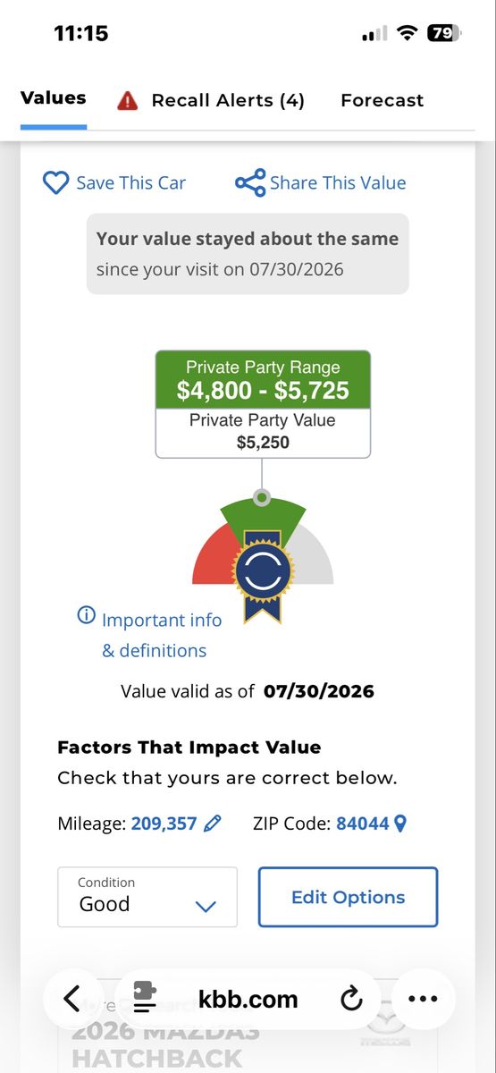Screen dimensions: 496x1073
Task: Switch to the Forecast tab
Action: pos(383,101)
